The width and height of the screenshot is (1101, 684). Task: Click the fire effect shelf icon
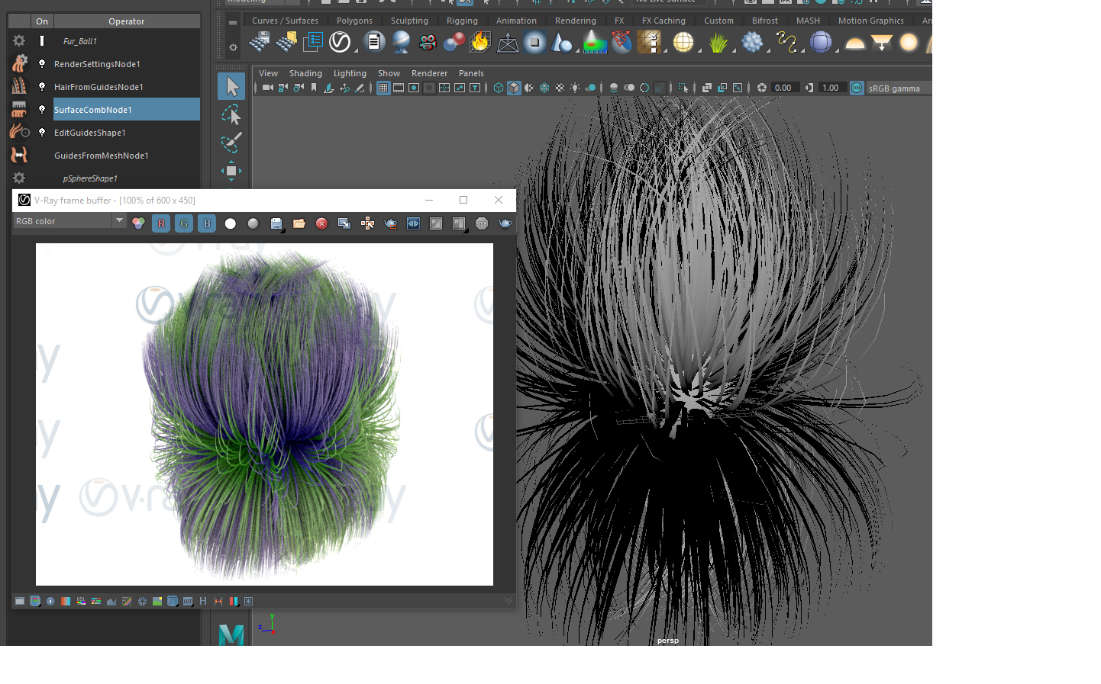480,42
